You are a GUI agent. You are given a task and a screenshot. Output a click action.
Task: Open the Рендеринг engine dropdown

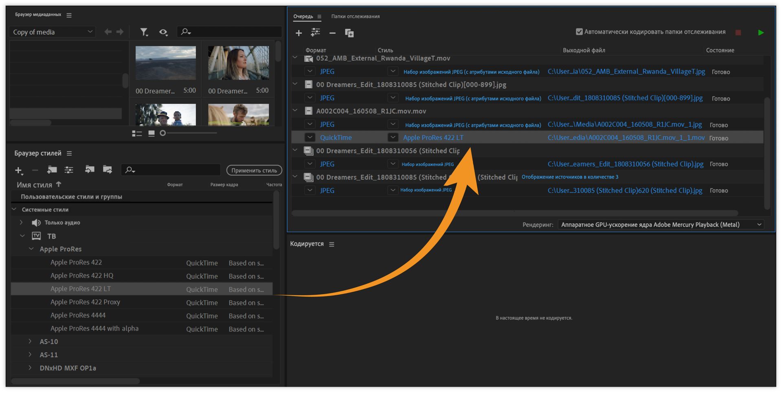tap(660, 225)
